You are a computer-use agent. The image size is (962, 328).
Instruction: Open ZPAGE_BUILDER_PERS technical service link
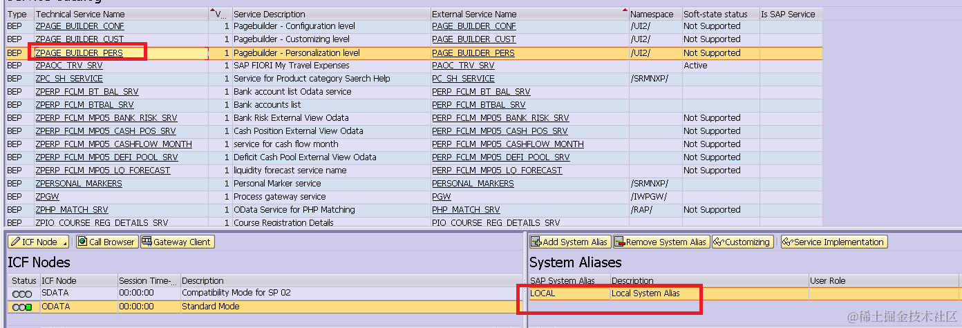tap(79, 52)
